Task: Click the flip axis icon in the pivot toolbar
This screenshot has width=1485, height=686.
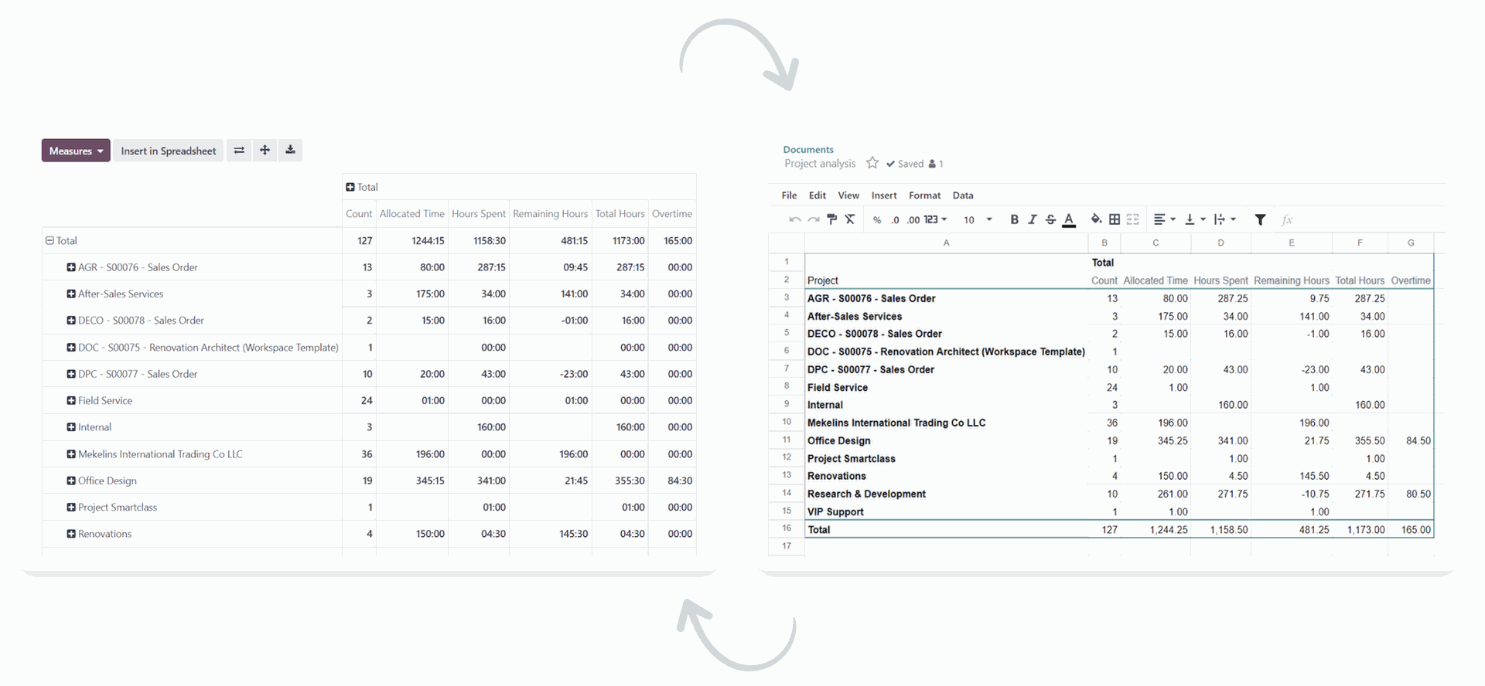Action: coord(239,151)
